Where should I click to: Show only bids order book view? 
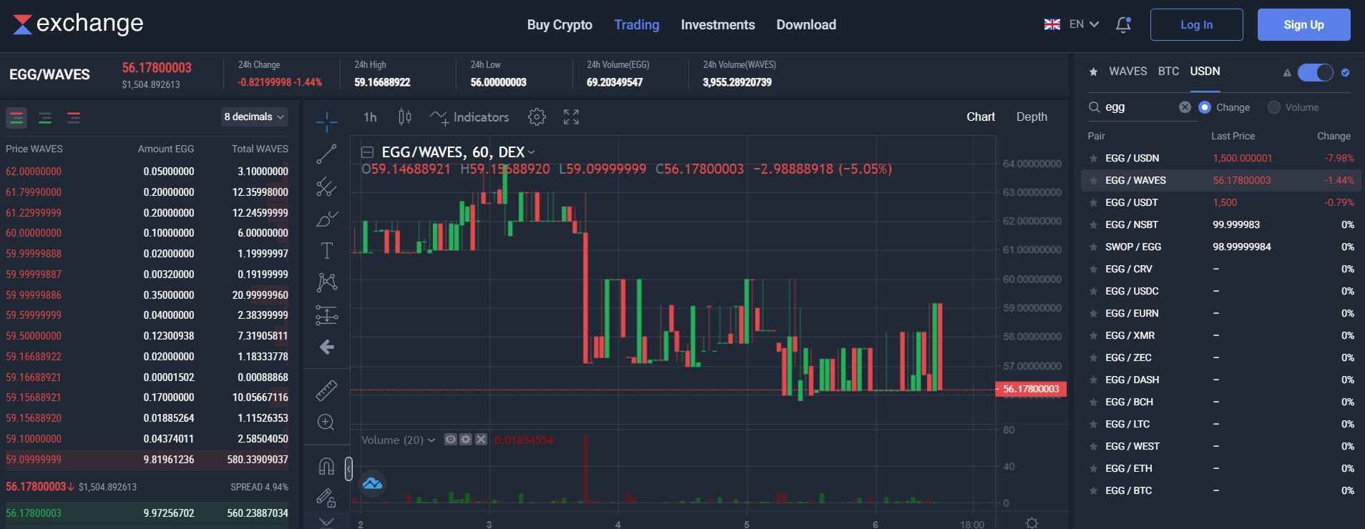tap(45, 117)
